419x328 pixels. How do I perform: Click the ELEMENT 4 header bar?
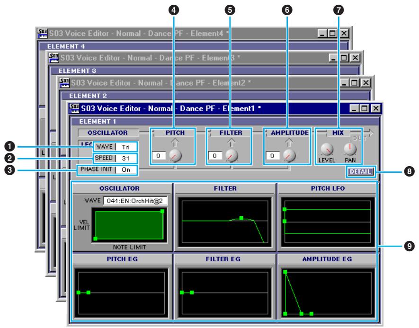(194, 46)
